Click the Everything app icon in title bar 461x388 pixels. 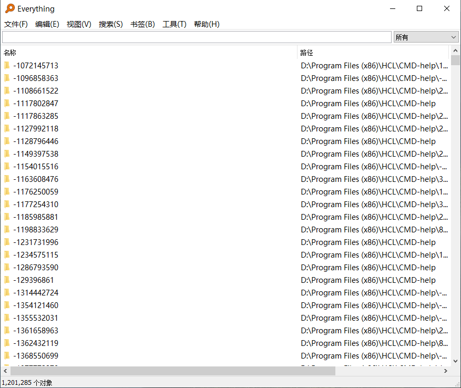click(9, 8)
